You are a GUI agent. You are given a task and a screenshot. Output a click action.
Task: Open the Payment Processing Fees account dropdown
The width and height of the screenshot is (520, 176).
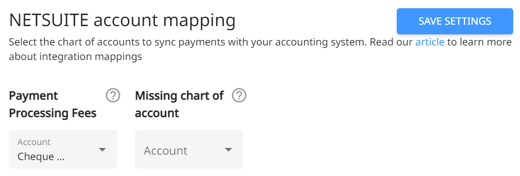63,149
